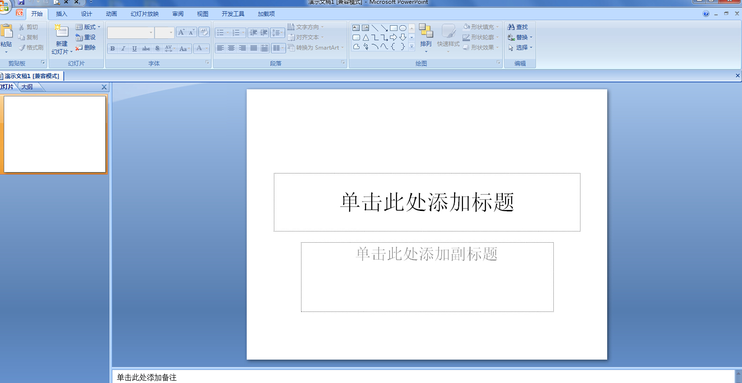Open the round Office button menu
The height and width of the screenshot is (383, 742).
[4, 6]
